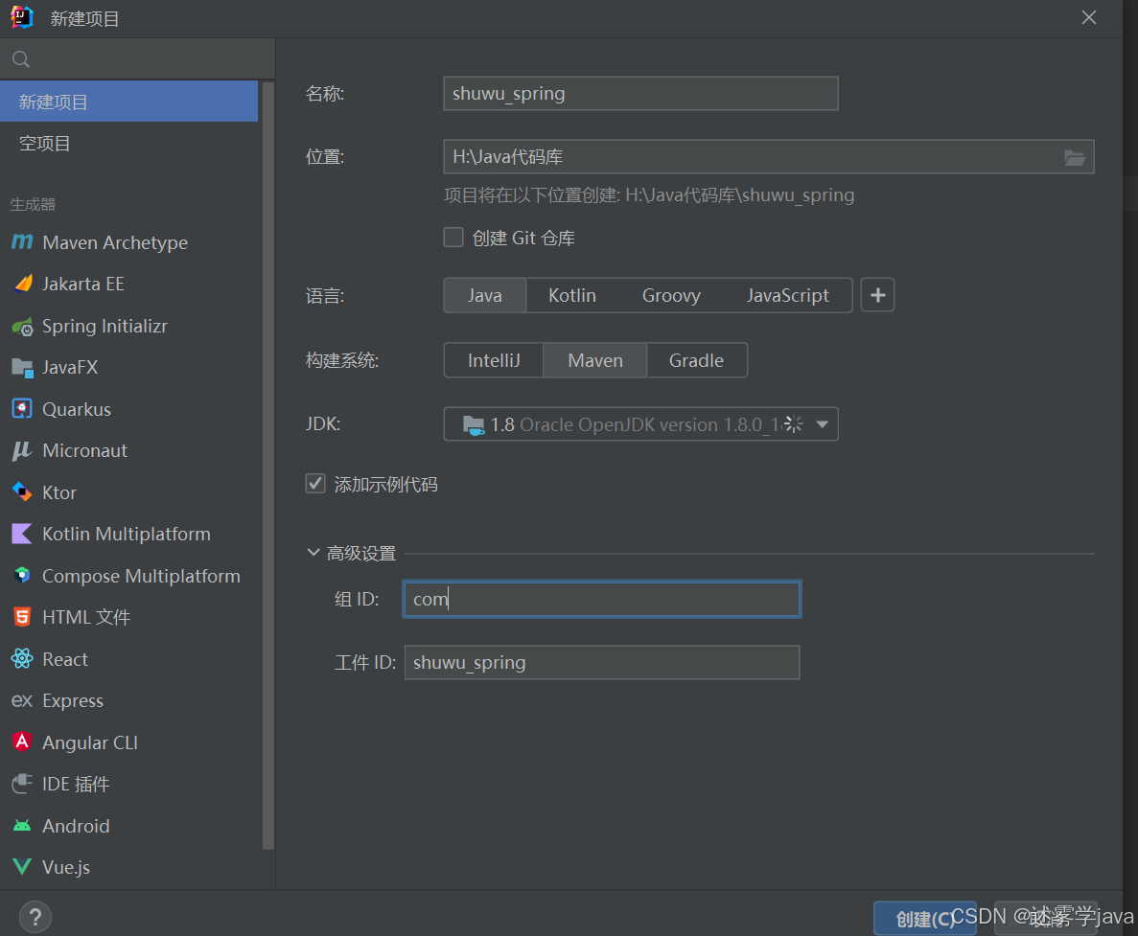
Task: Click the search box above generator list
Action: (138, 59)
